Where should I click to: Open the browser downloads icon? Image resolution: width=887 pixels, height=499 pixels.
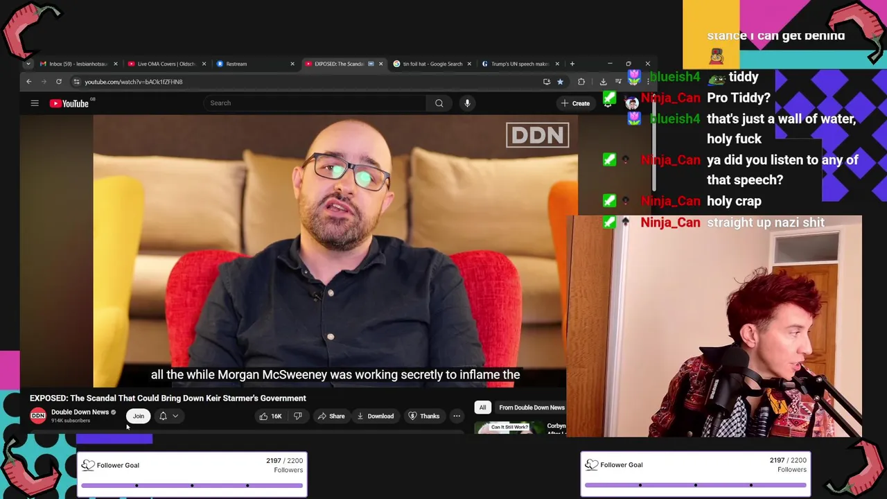pos(603,82)
